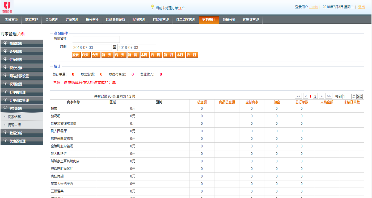Focus the 商家名称 input field

[96, 39]
